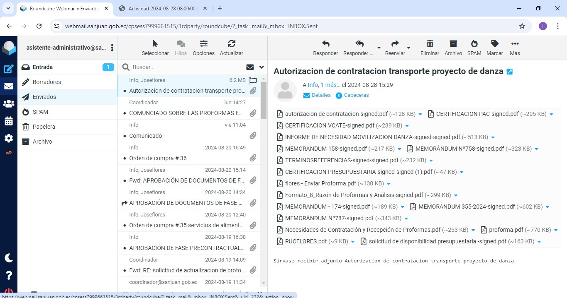
Task: Click the Responder reply icon
Action: click(325, 44)
